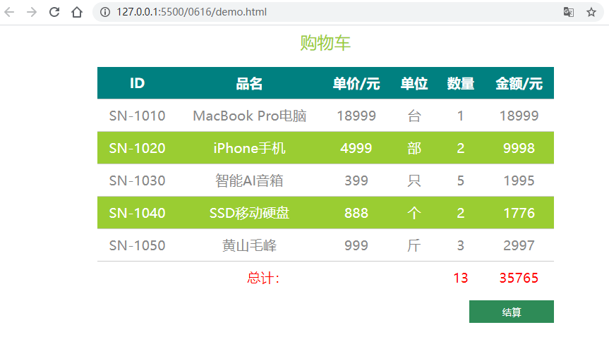Select the SN-1020 ID cell
This screenshot has height=356, width=609.
[137, 148]
